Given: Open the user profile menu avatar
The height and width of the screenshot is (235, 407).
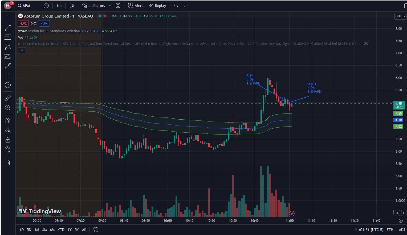Looking at the screenshot, I should pyautogui.click(x=8, y=6).
